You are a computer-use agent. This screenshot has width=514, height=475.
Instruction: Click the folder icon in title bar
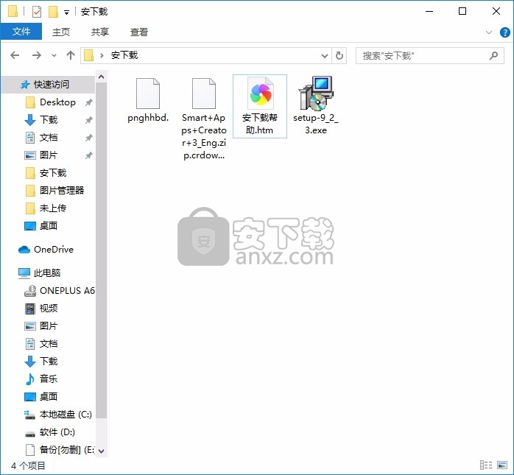tap(13, 12)
